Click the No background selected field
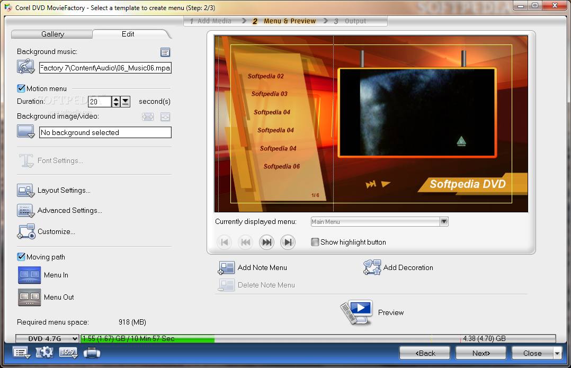 105,132
